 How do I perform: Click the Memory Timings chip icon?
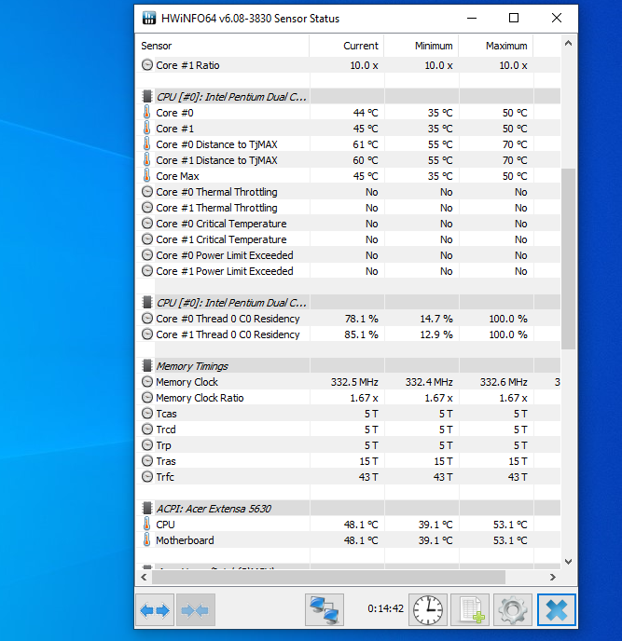[x=147, y=365]
